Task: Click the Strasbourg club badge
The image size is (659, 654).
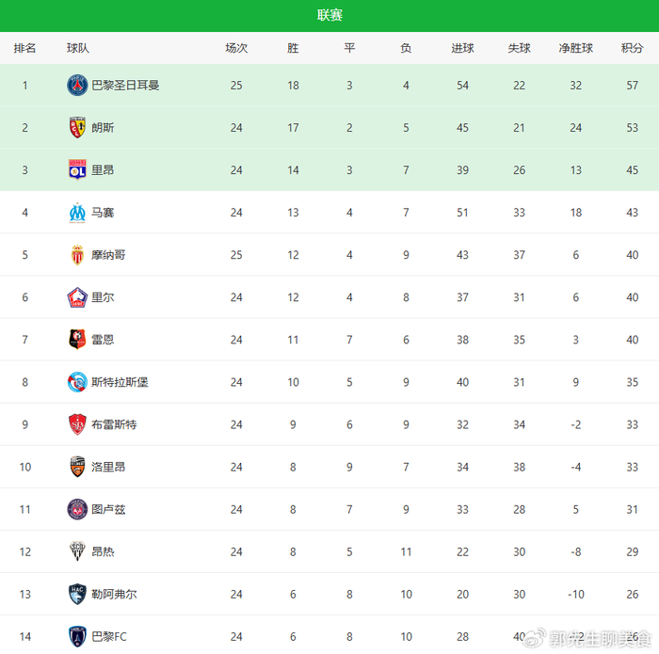Action: click(77, 382)
